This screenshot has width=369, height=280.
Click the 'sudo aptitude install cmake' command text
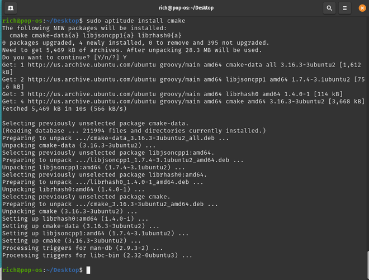(136, 21)
